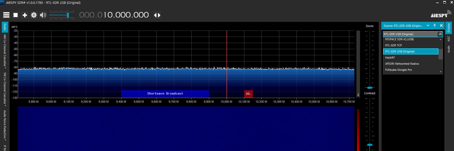
Task: Open AM Co-Channel Canceller side tab
Action: [5, 51]
